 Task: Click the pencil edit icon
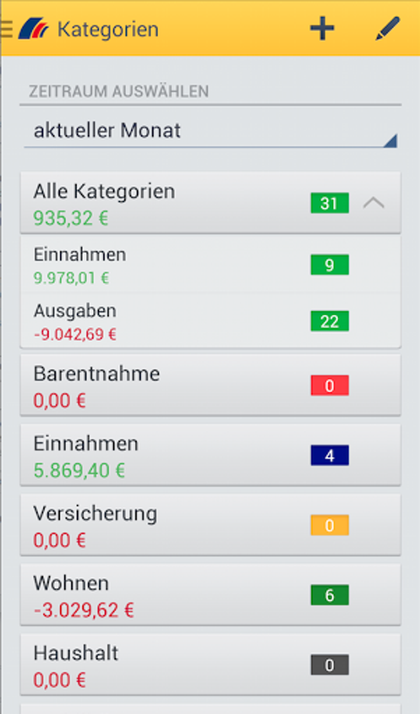(x=387, y=29)
